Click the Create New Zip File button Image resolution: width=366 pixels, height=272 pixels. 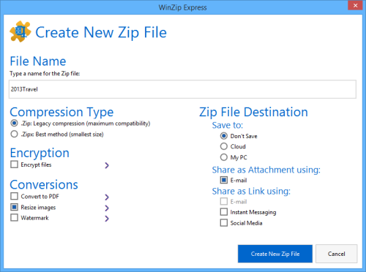click(275, 254)
